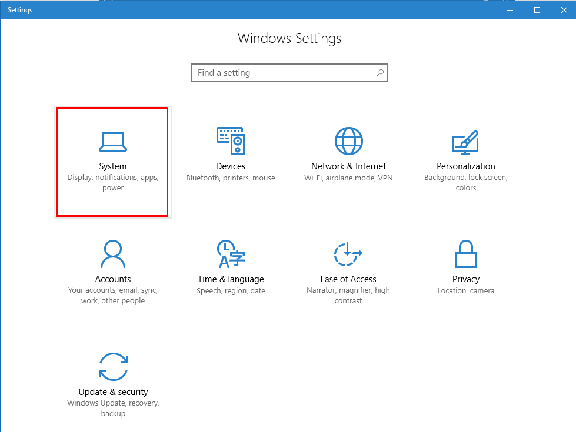
Task: Click the Network & Internet label
Action: coord(349,166)
